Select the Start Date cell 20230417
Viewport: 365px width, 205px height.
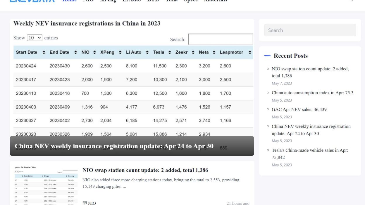26,79
